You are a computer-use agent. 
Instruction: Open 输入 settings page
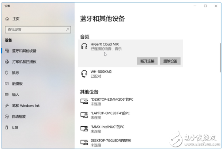(15, 95)
